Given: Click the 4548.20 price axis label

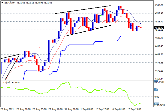Looking at the screenshot, I should (159, 5).
